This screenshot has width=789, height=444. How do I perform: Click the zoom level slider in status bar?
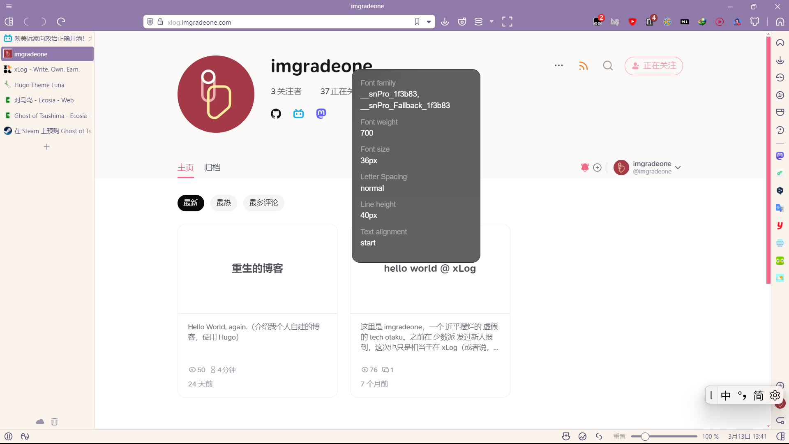click(x=664, y=437)
